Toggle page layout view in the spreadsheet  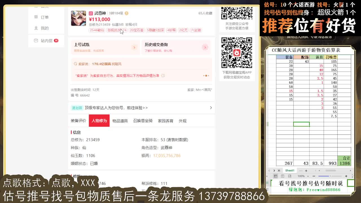point(283,176)
